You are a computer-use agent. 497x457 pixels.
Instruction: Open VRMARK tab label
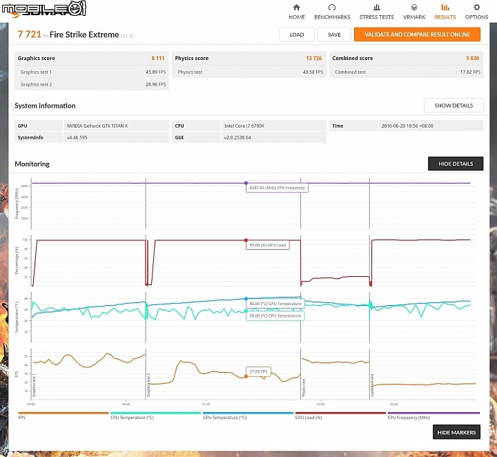tap(414, 17)
